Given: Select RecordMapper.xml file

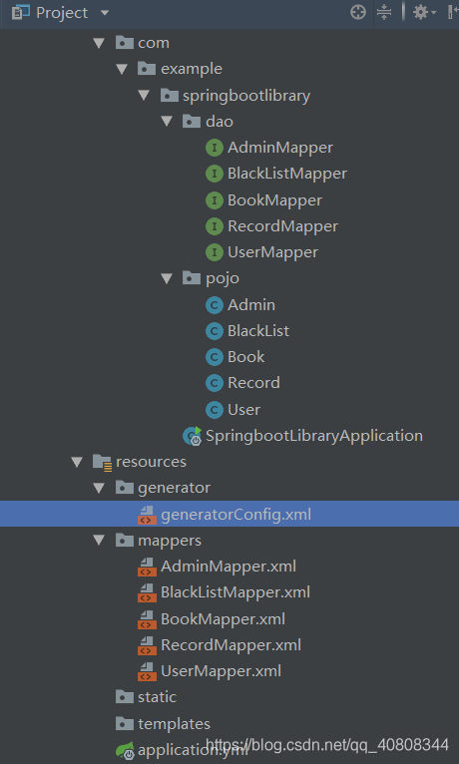Looking at the screenshot, I should [230, 645].
